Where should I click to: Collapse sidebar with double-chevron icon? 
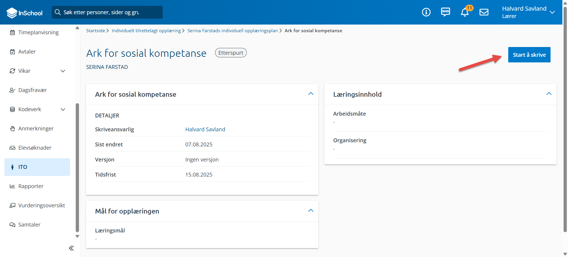(71, 248)
